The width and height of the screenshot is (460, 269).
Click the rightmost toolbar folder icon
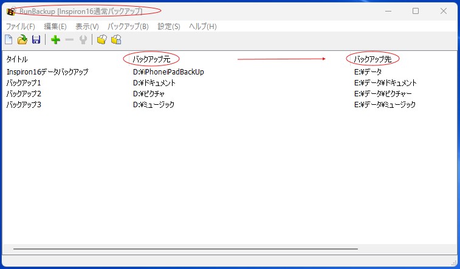pos(116,40)
